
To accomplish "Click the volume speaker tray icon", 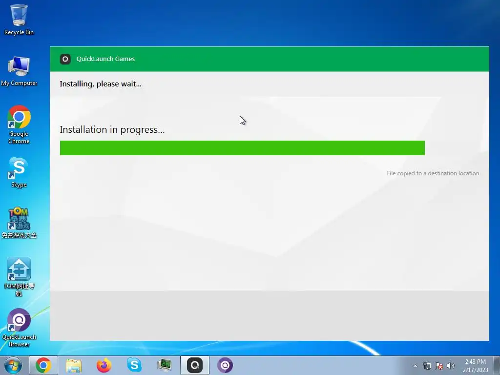I will 451,366.
